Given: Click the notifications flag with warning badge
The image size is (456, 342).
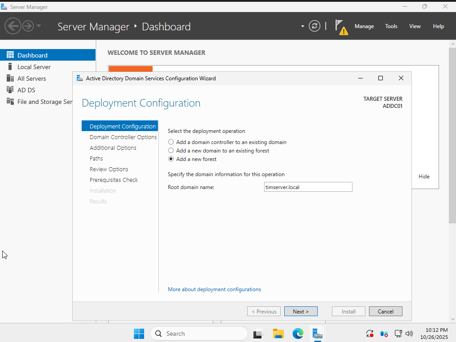Looking at the screenshot, I should click(340, 26).
